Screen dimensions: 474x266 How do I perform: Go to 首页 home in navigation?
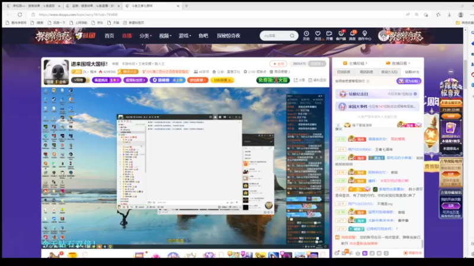[x=109, y=35]
